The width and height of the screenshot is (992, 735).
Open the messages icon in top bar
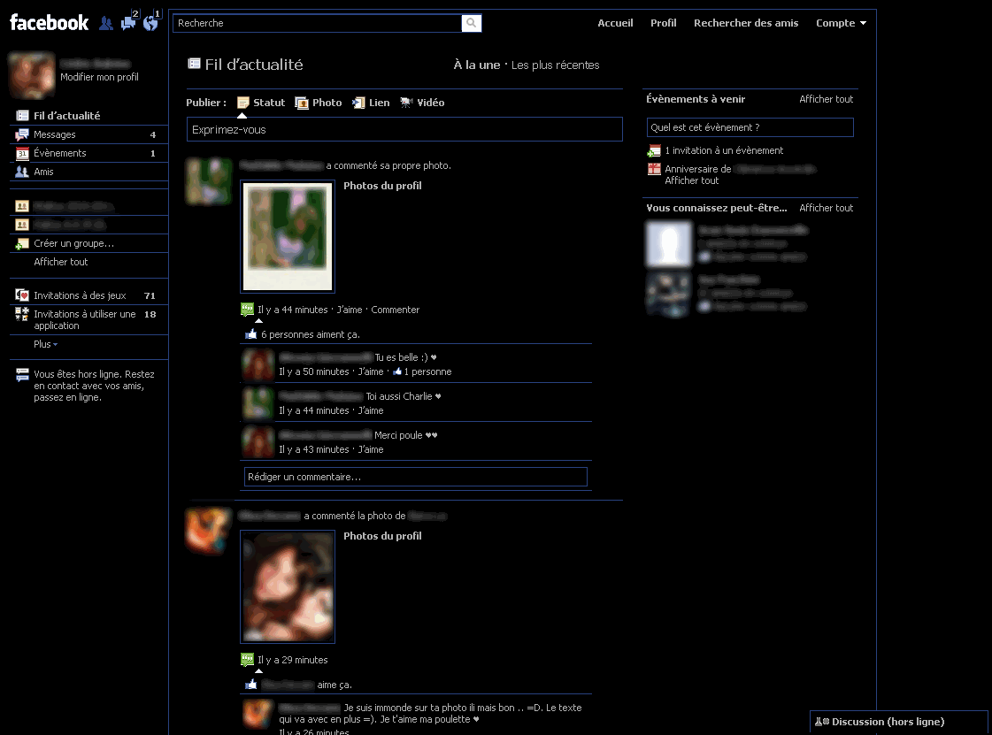pos(128,23)
